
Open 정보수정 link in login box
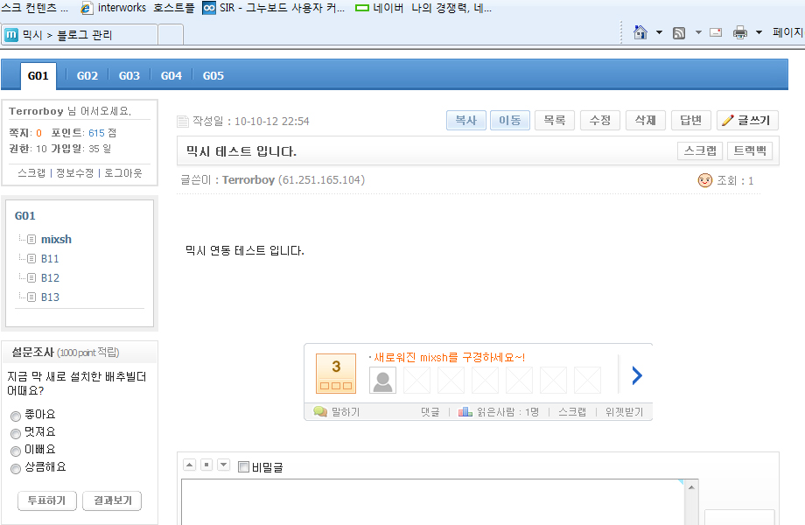[x=75, y=173]
